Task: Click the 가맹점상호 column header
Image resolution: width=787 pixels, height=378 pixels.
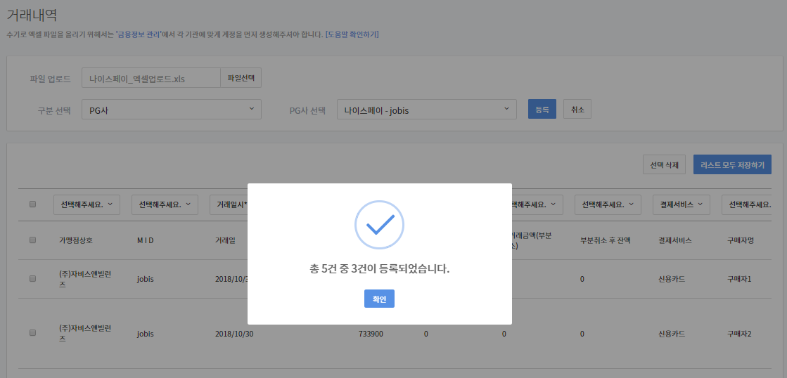Action: click(x=76, y=240)
